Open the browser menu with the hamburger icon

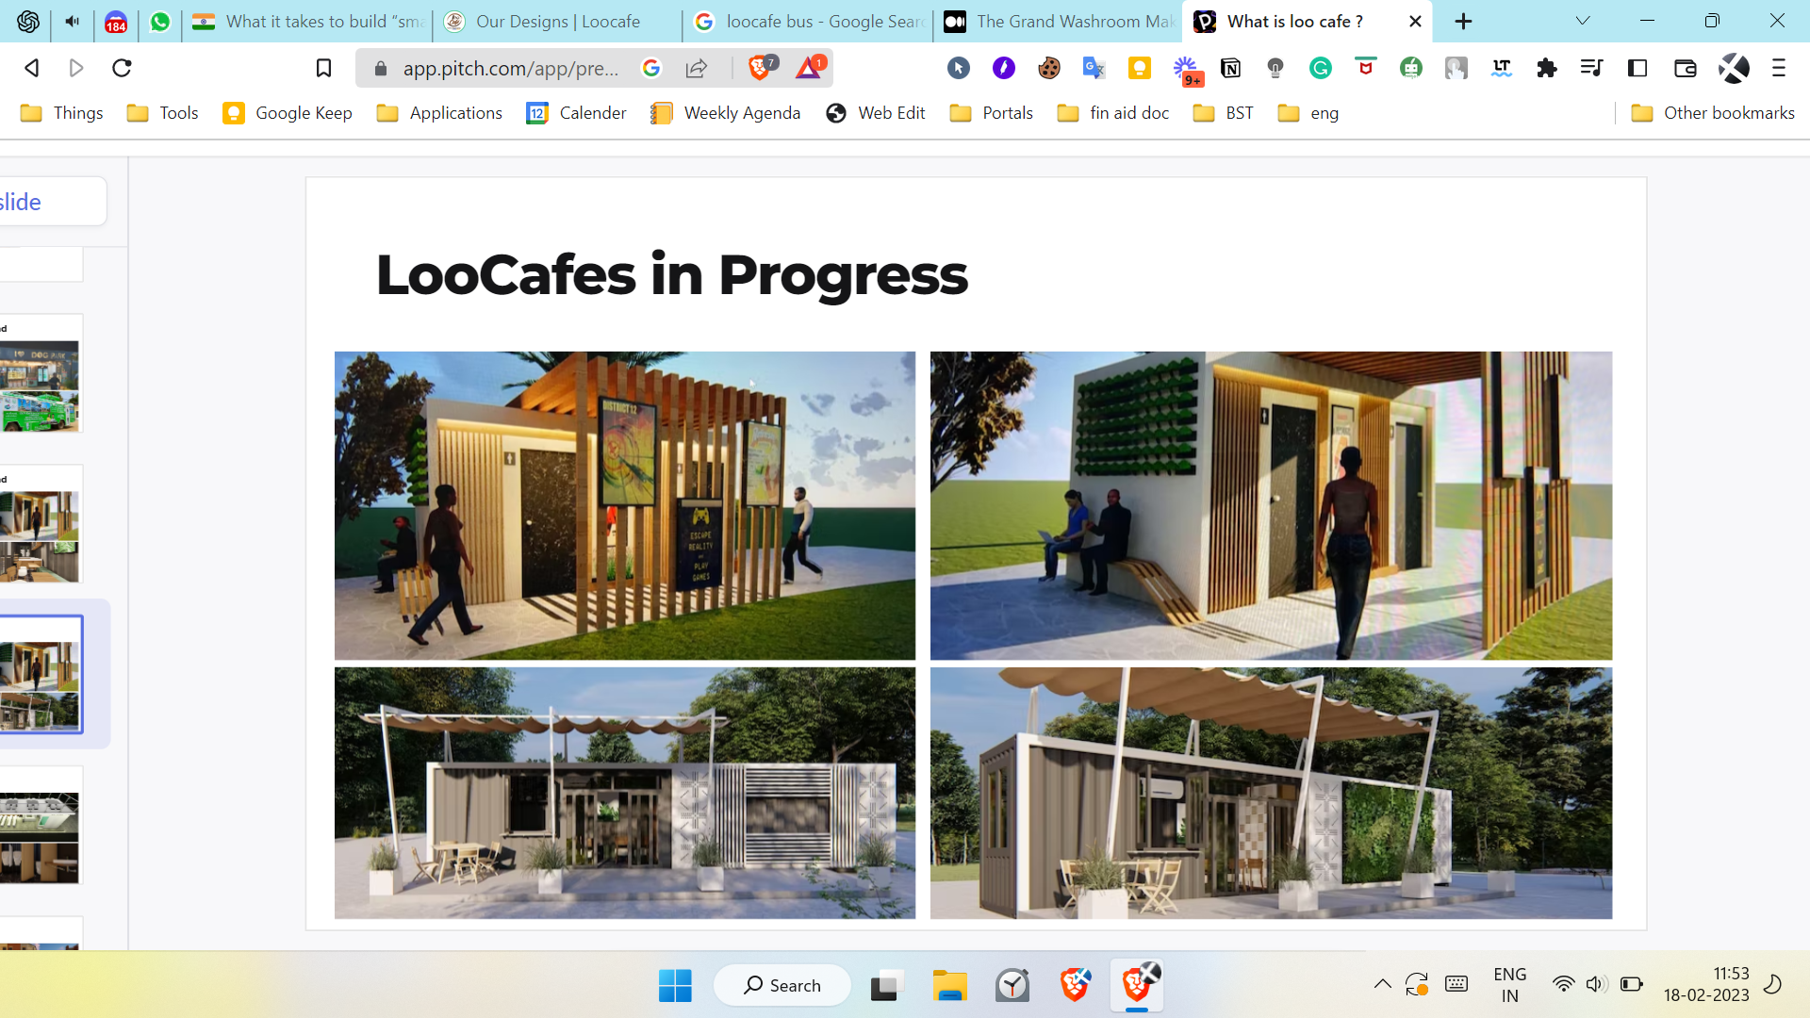1780,68
